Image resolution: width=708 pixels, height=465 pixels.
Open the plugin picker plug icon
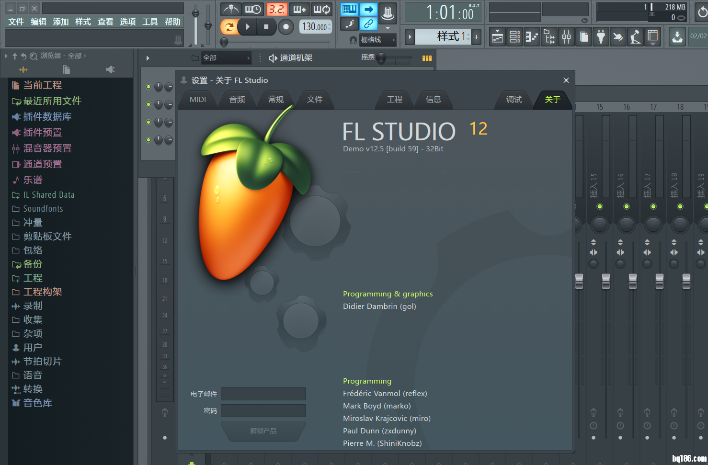coord(601,36)
